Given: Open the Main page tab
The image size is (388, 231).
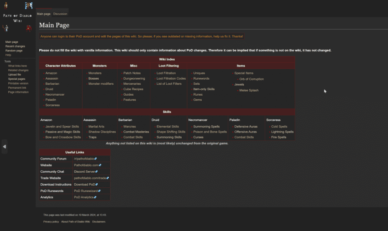Looking at the screenshot, I should [x=43, y=14].
